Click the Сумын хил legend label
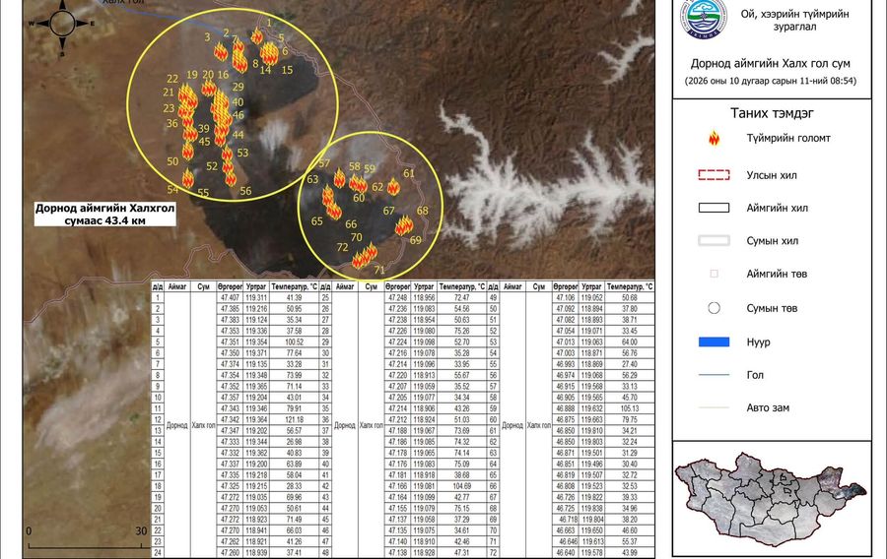887x559 pixels. [772, 241]
